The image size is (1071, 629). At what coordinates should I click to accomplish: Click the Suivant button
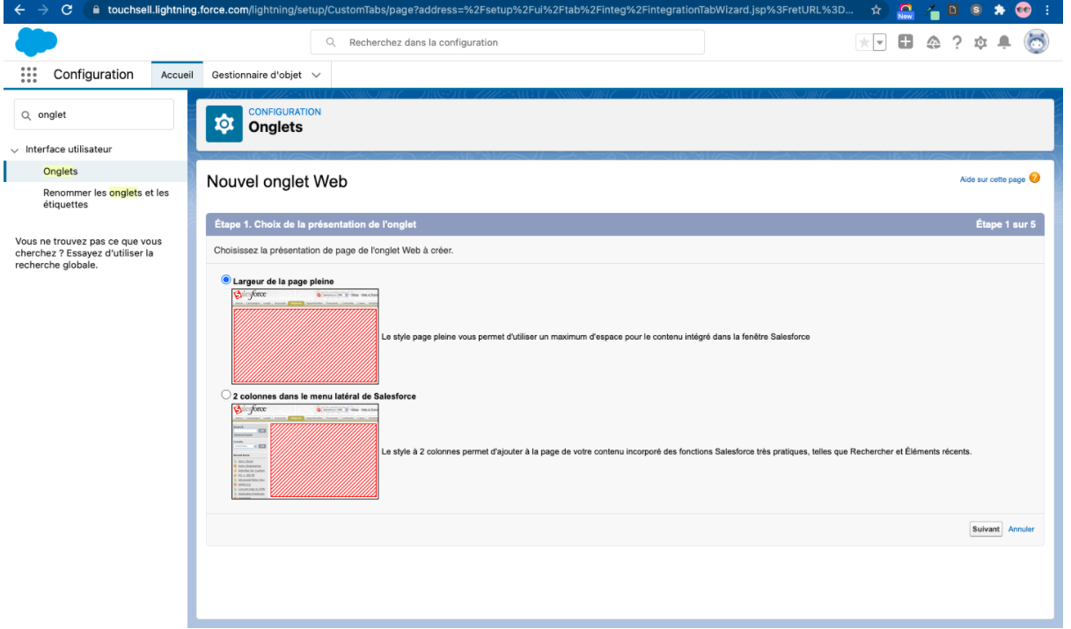(986, 529)
